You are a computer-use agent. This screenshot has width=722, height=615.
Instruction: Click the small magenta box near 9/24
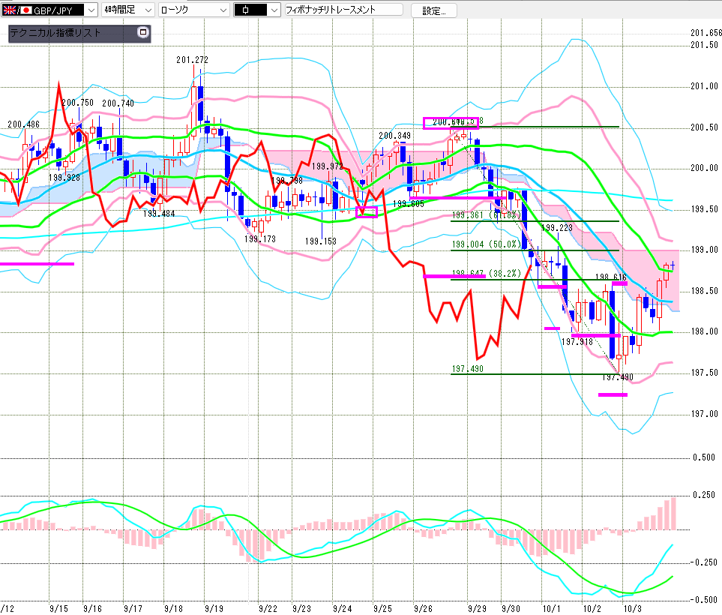coord(366,212)
